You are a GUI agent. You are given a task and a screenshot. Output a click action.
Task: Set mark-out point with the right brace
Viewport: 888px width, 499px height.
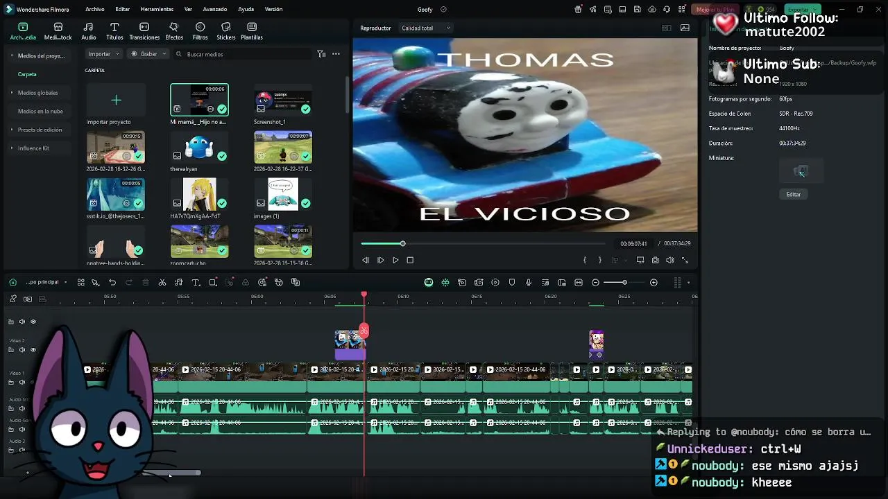[599, 260]
